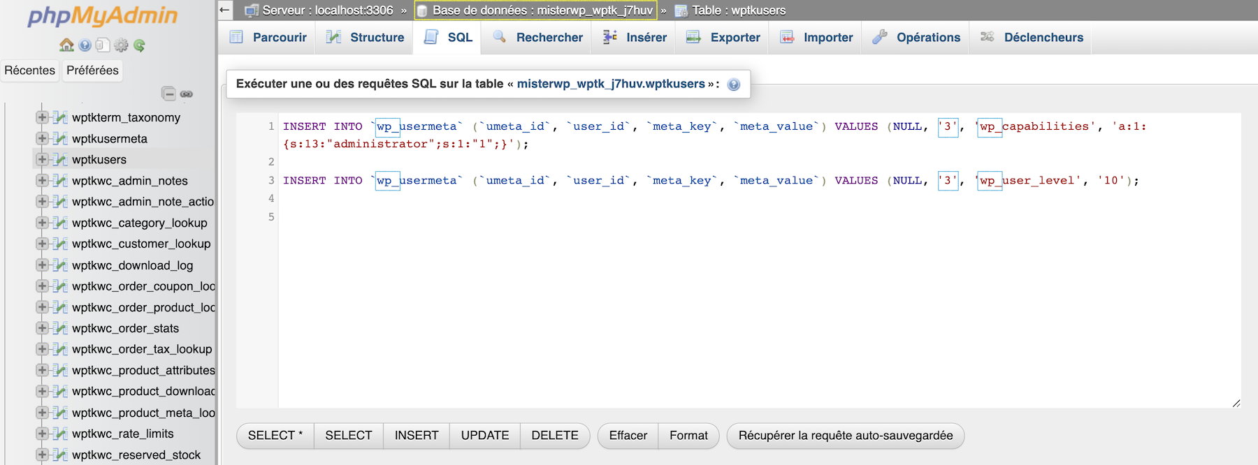
Task: Click the table icon next to wptkwc_admin_notes
Action: pos(61,180)
